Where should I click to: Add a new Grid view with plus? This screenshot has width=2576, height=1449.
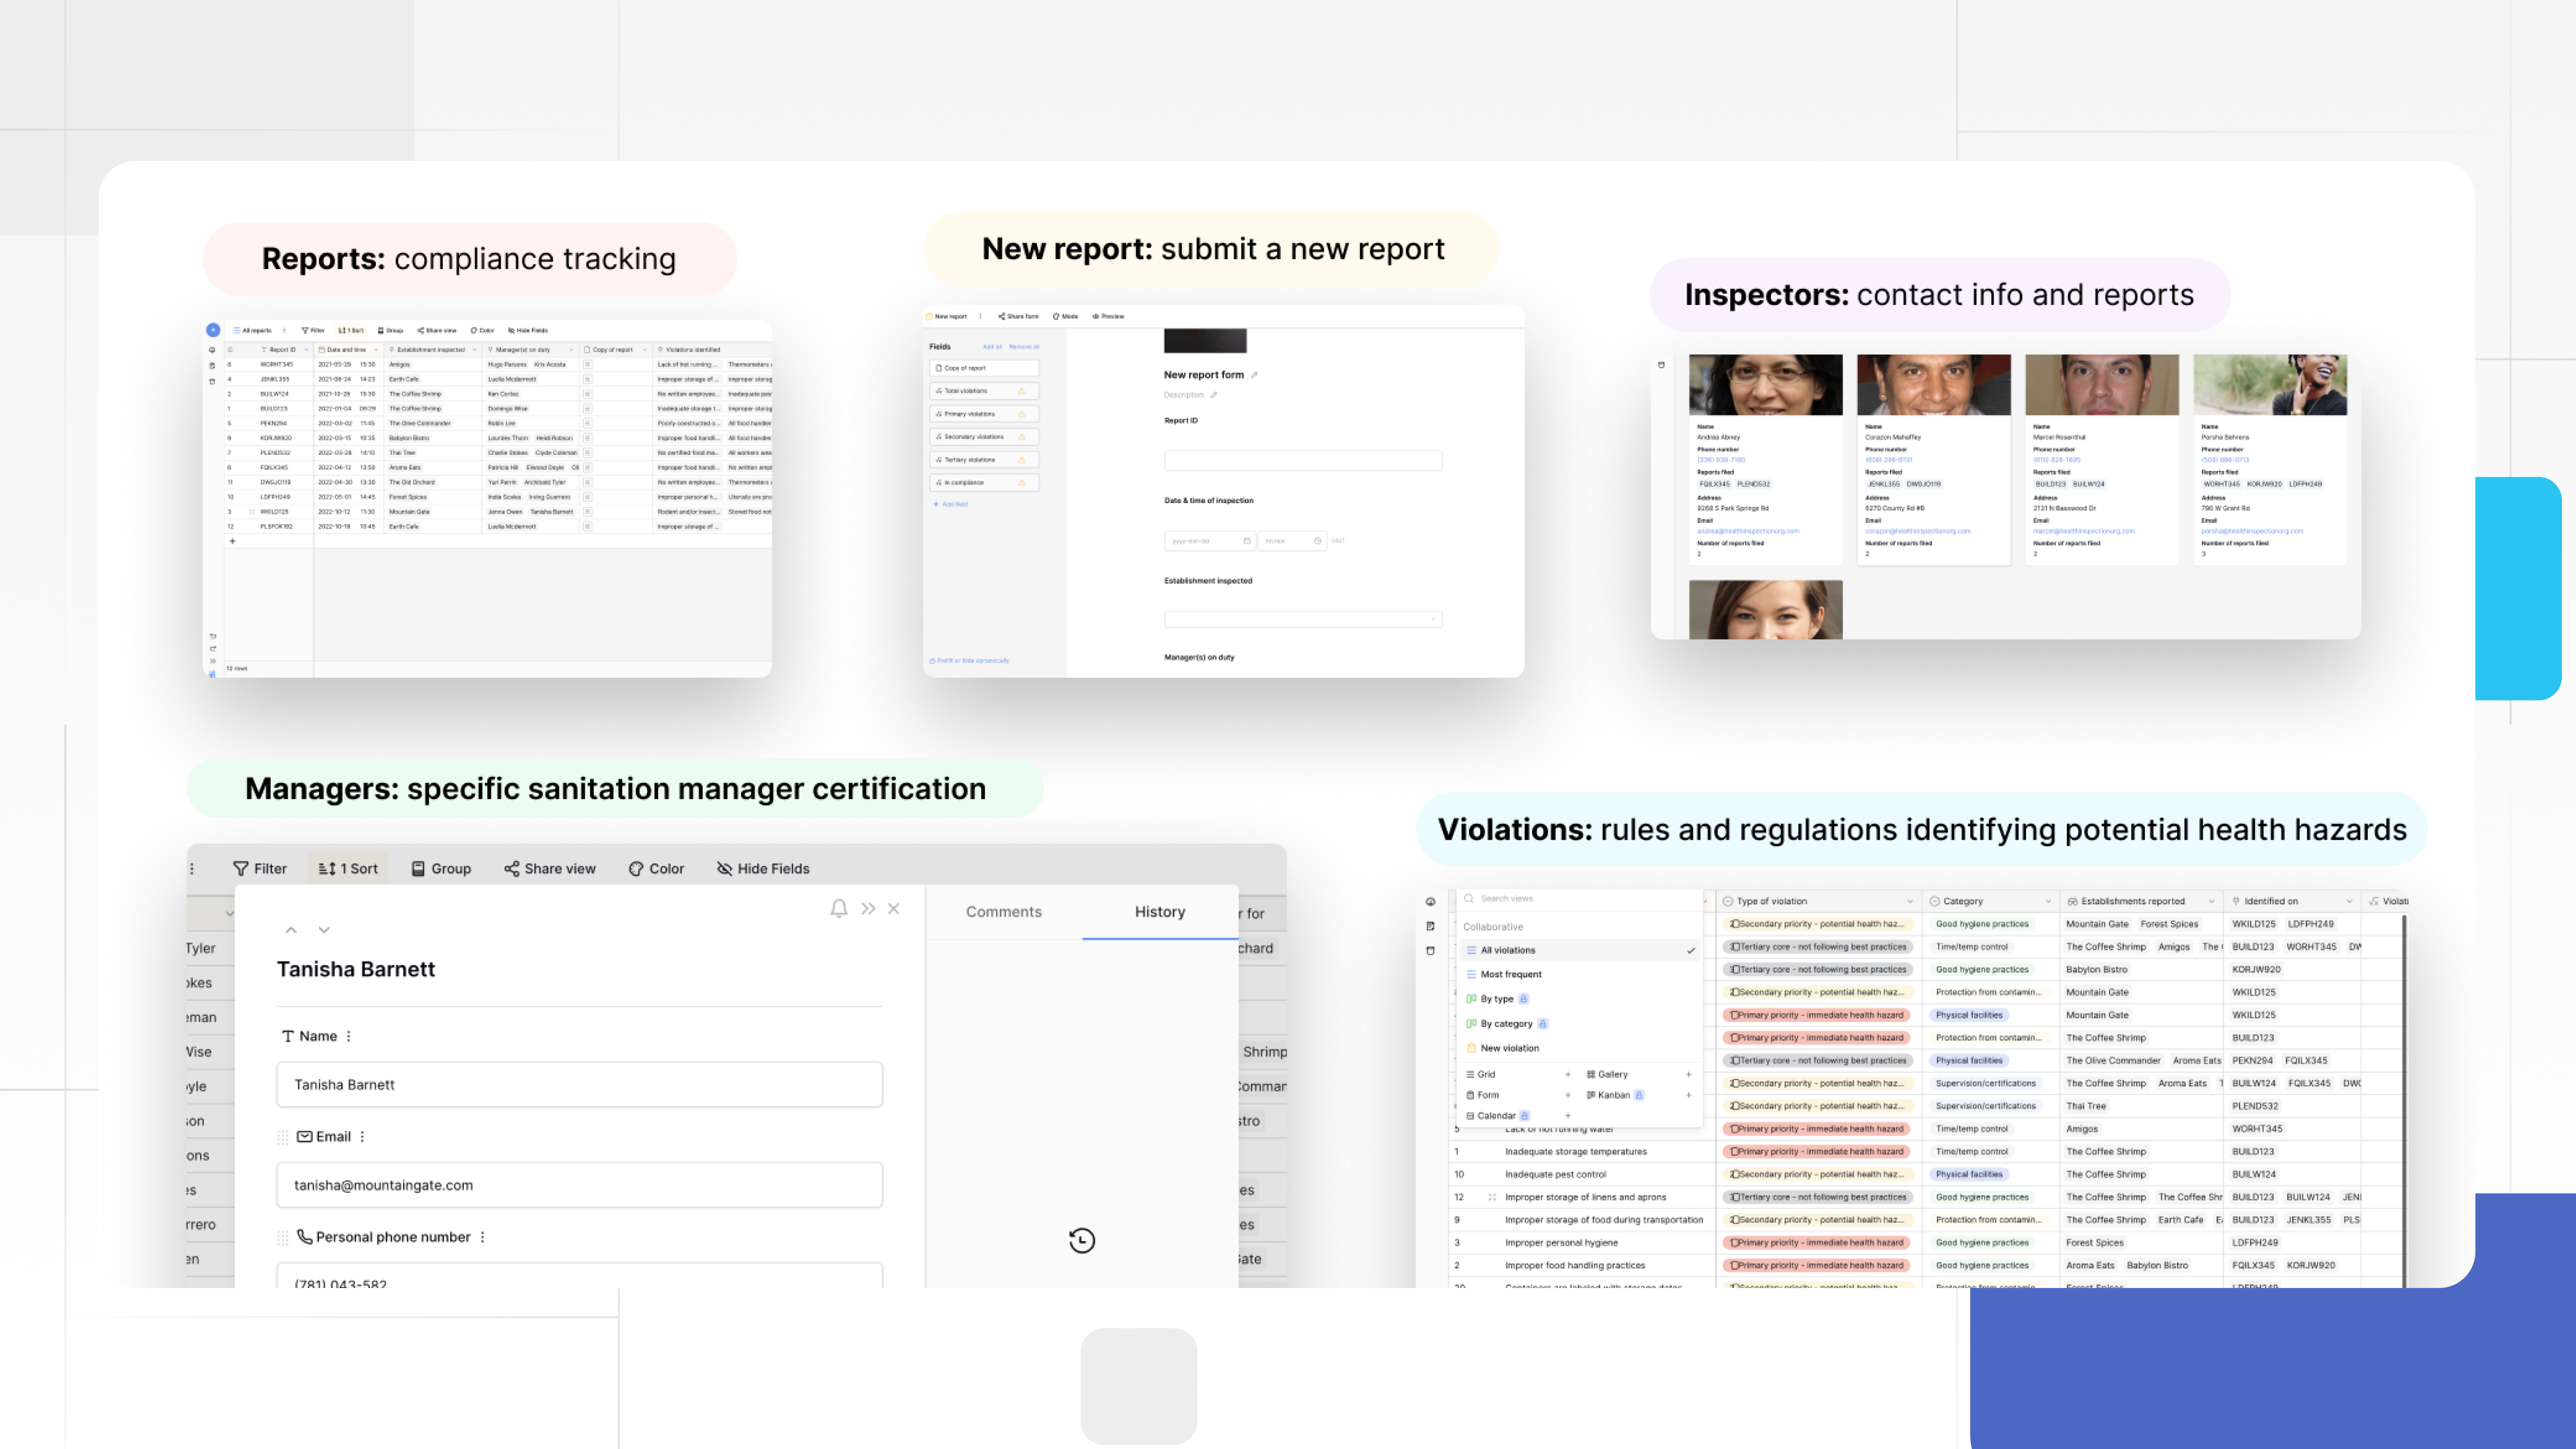[x=1568, y=1075]
